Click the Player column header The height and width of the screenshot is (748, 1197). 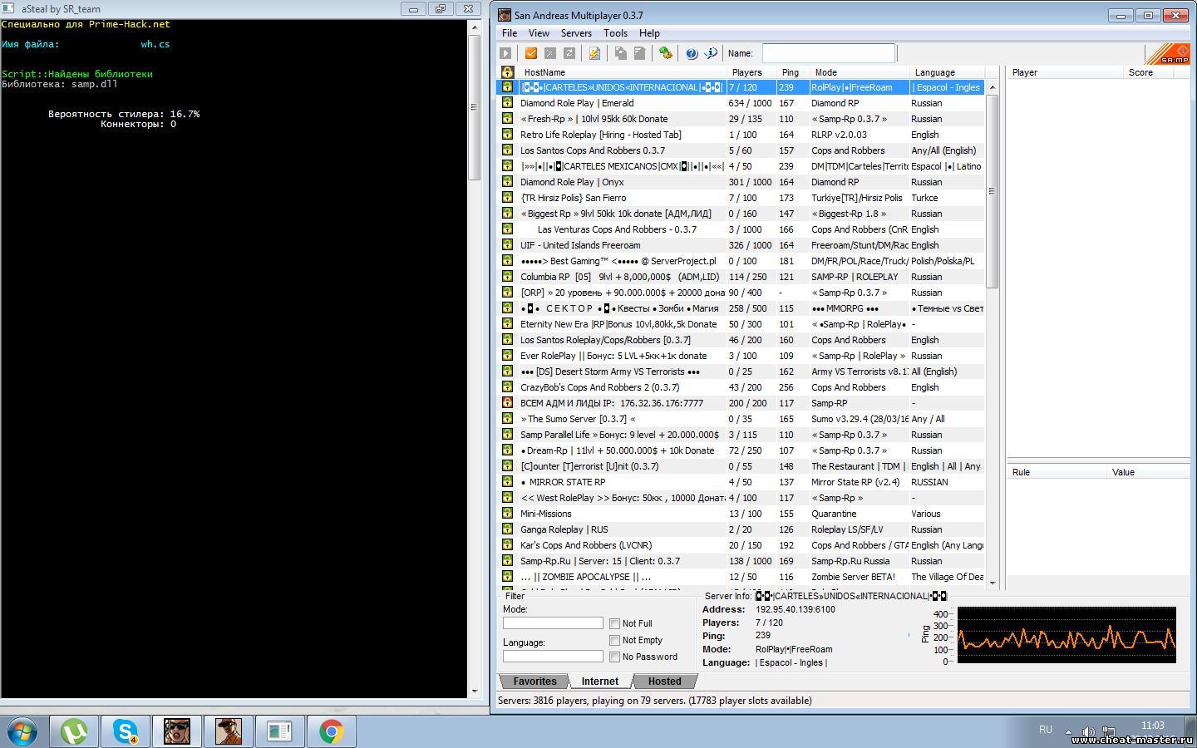coord(1065,72)
